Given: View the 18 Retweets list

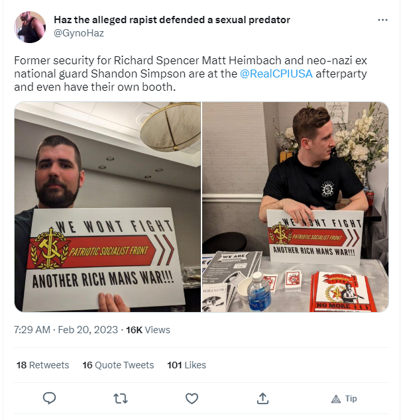Looking at the screenshot, I should tap(42, 365).
